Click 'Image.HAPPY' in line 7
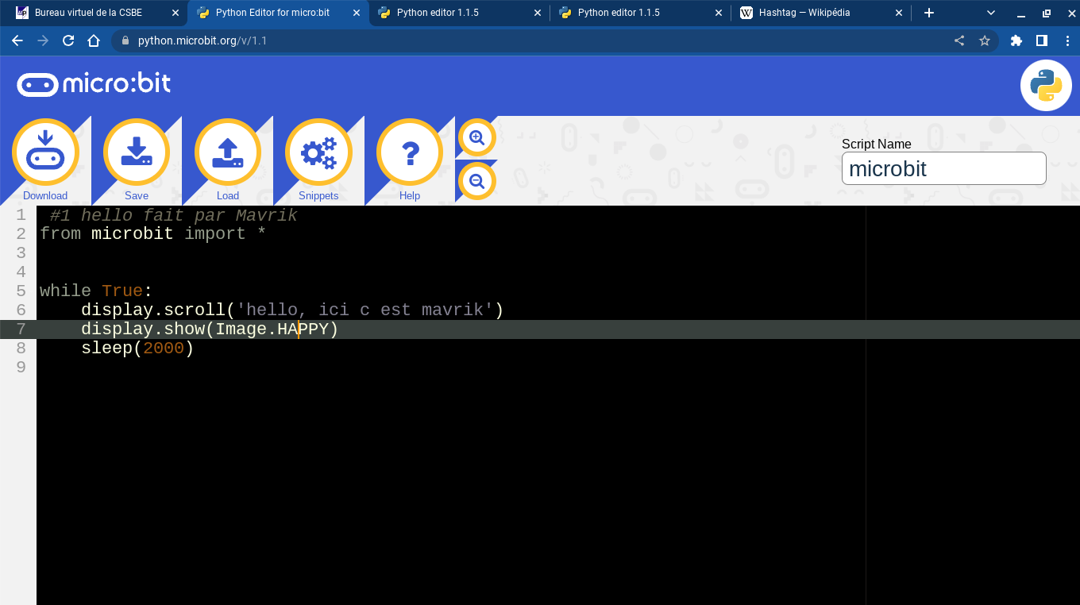Image resolution: width=1080 pixels, height=605 pixels. tap(272, 329)
